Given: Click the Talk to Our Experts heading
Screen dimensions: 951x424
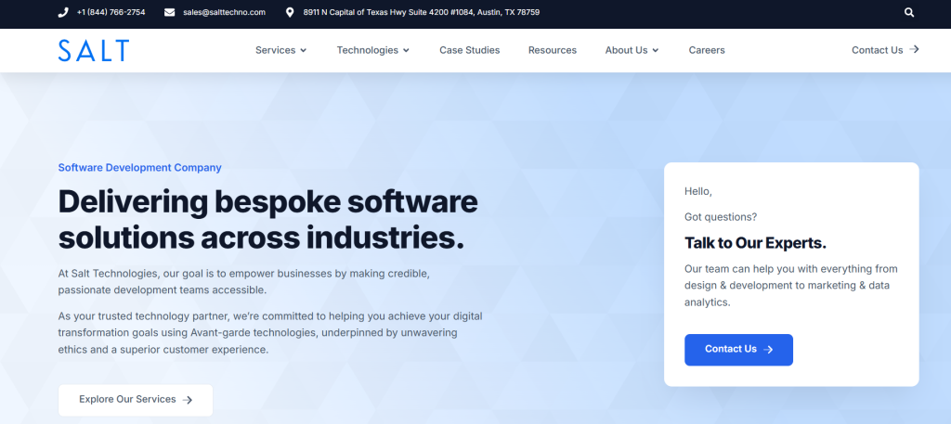Looking at the screenshot, I should [755, 243].
